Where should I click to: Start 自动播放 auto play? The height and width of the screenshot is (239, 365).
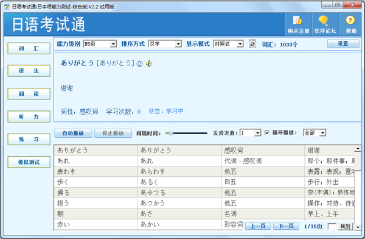[73, 134]
